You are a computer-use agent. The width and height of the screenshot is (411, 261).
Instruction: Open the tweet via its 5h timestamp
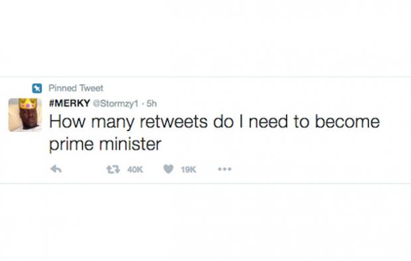(x=152, y=104)
